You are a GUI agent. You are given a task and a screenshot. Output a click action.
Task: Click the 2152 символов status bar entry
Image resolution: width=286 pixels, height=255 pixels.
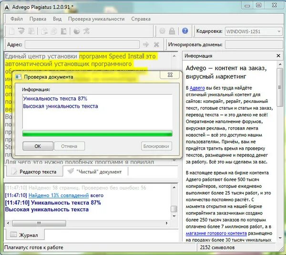tap(217, 247)
